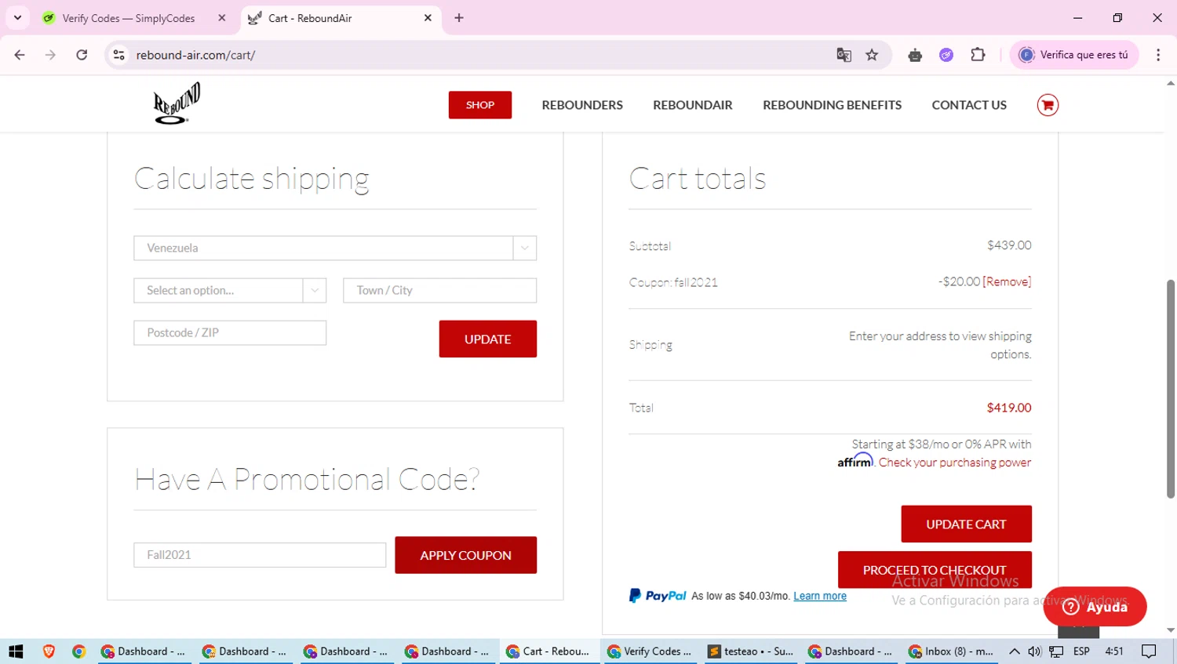View site information icon beside URL

[x=119, y=55]
